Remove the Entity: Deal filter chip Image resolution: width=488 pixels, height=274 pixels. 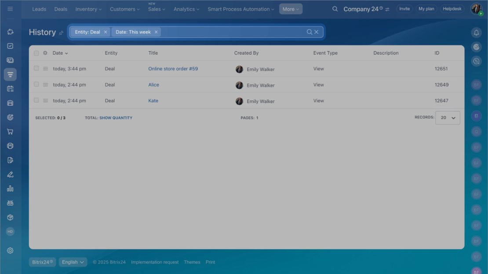pyautogui.click(x=106, y=32)
